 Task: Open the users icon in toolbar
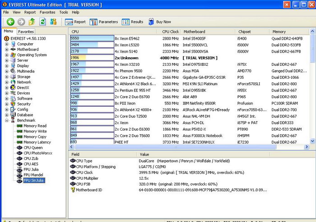(53, 22)
